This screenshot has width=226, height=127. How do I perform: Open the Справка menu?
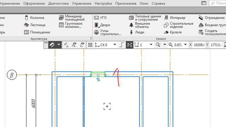(158, 3)
